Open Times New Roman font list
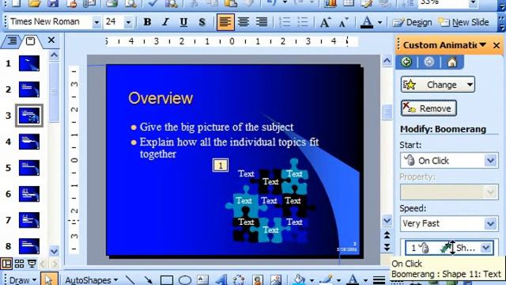The image size is (506, 285). point(96,22)
